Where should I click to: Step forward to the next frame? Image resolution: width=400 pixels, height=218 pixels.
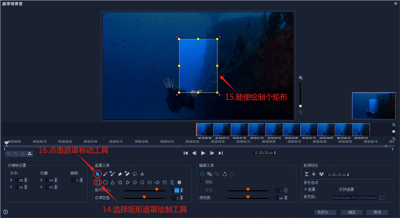pos(212,153)
